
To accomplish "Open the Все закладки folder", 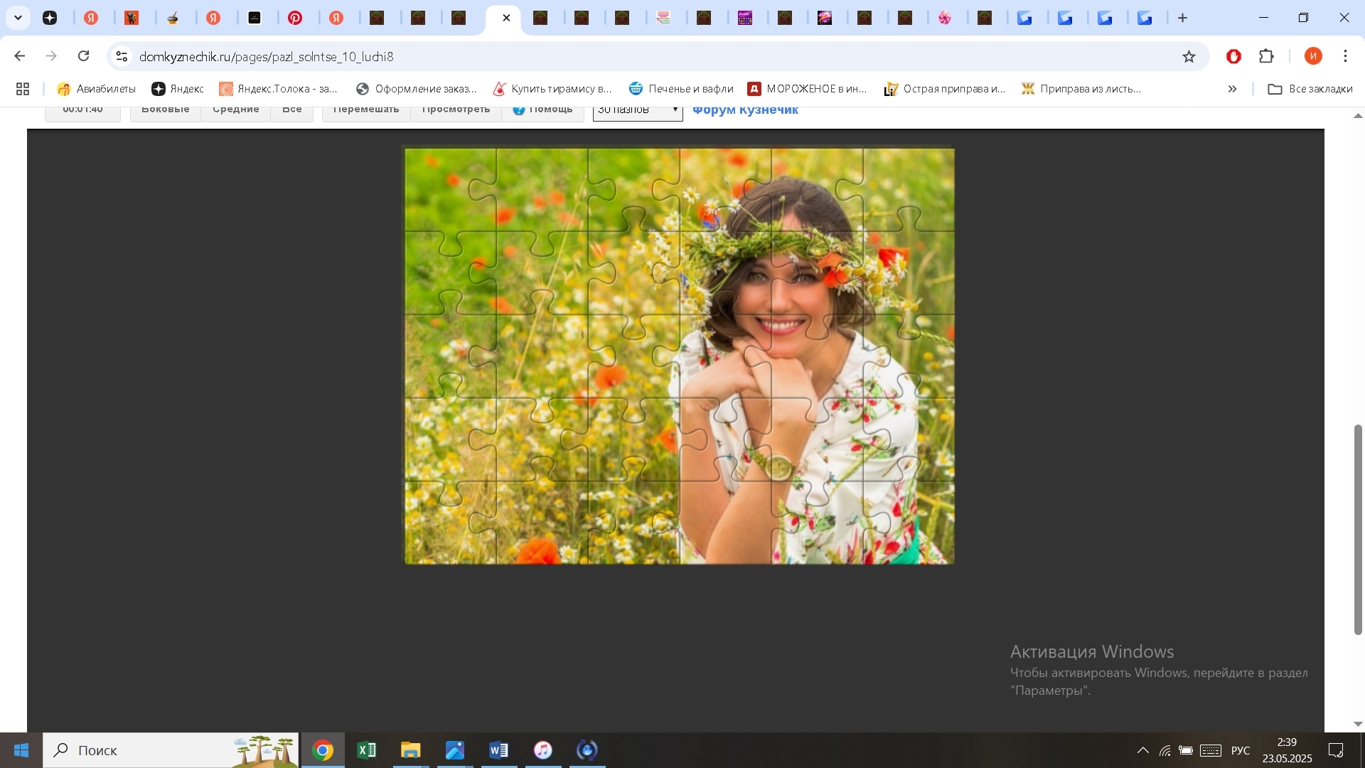I will [x=1310, y=89].
